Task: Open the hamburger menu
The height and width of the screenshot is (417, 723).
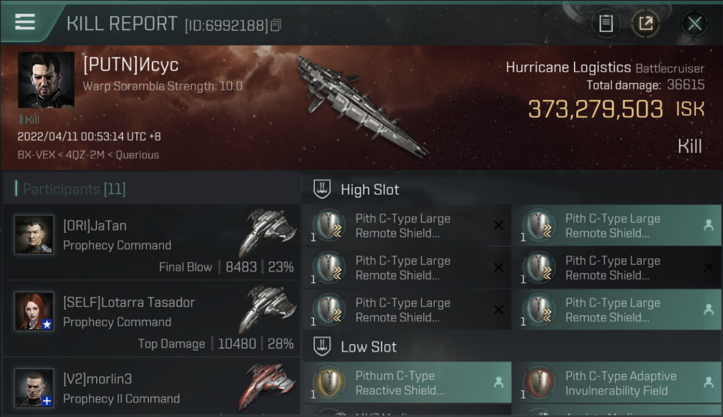Action: pyautogui.click(x=25, y=22)
